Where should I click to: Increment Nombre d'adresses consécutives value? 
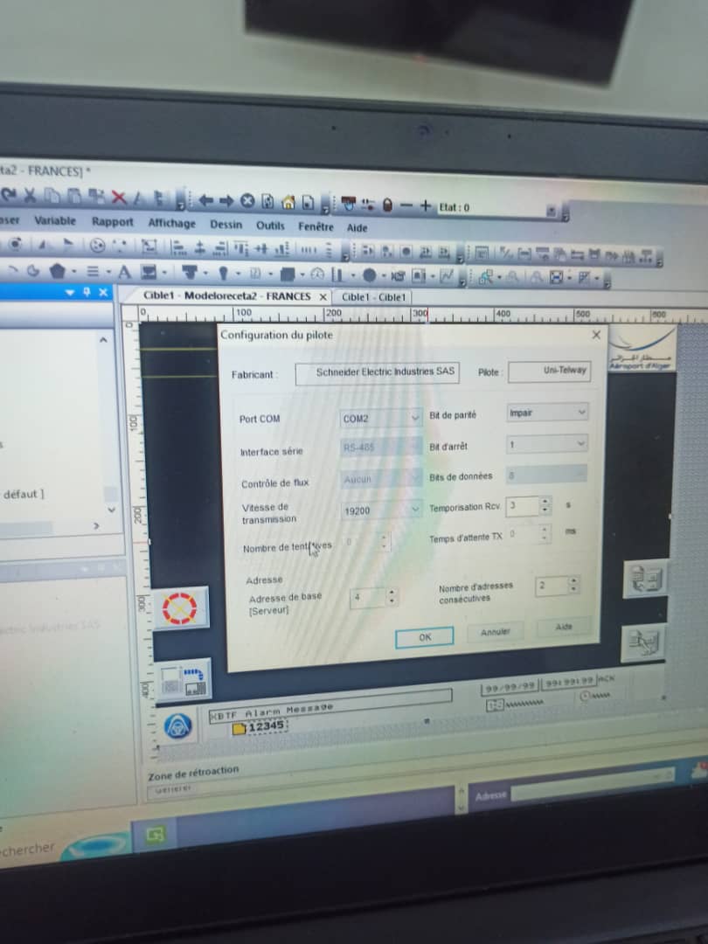point(573,580)
